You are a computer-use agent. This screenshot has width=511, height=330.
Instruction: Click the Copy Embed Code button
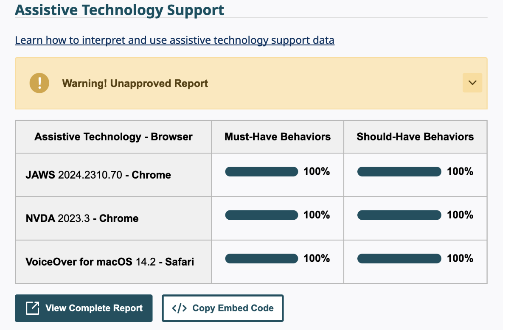tap(222, 308)
